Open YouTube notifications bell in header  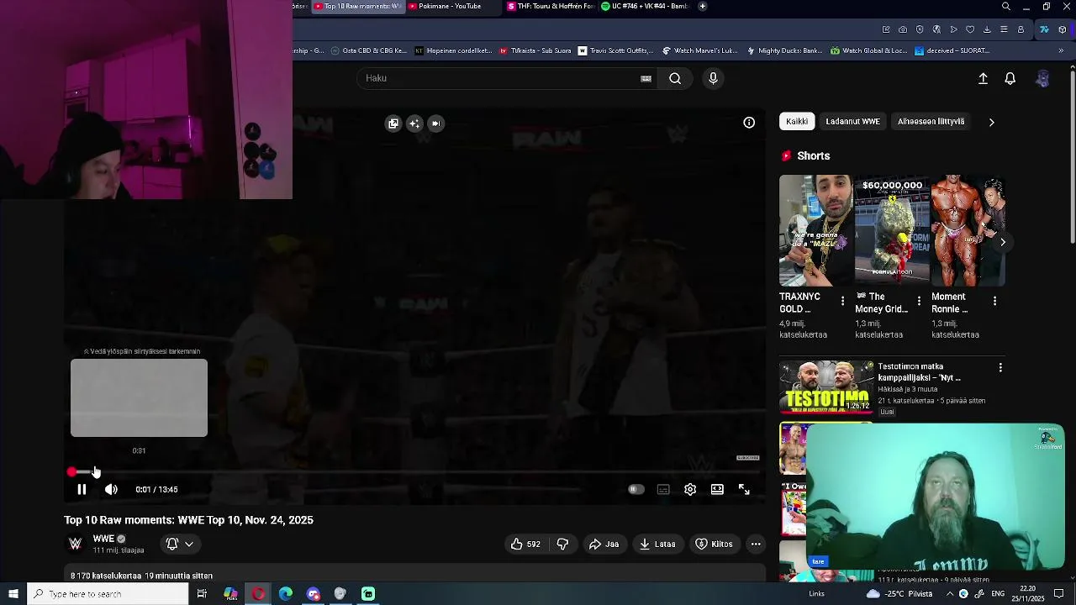point(1010,78)
